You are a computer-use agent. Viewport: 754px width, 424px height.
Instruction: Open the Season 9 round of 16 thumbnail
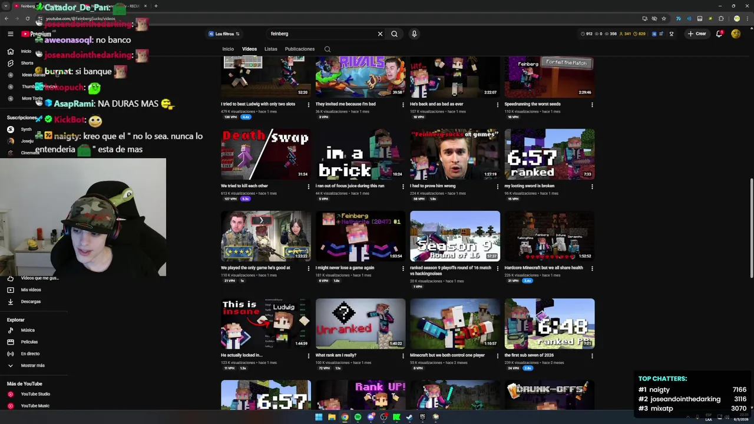point(455,236)
